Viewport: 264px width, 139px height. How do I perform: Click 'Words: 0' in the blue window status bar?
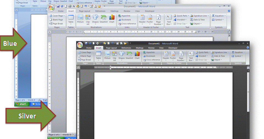[x=31, y=100]
